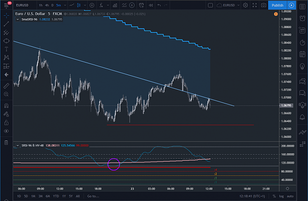Open the notifications bell panel

302,117
